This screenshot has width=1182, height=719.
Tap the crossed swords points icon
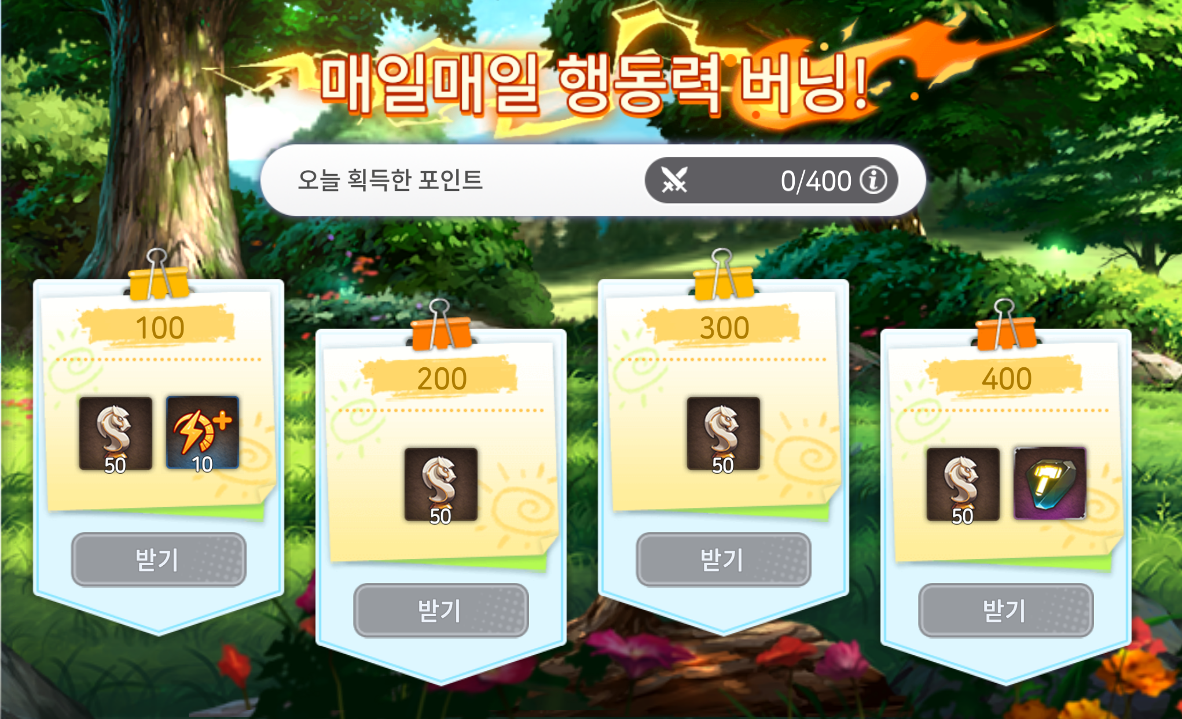tap(674, 180)
